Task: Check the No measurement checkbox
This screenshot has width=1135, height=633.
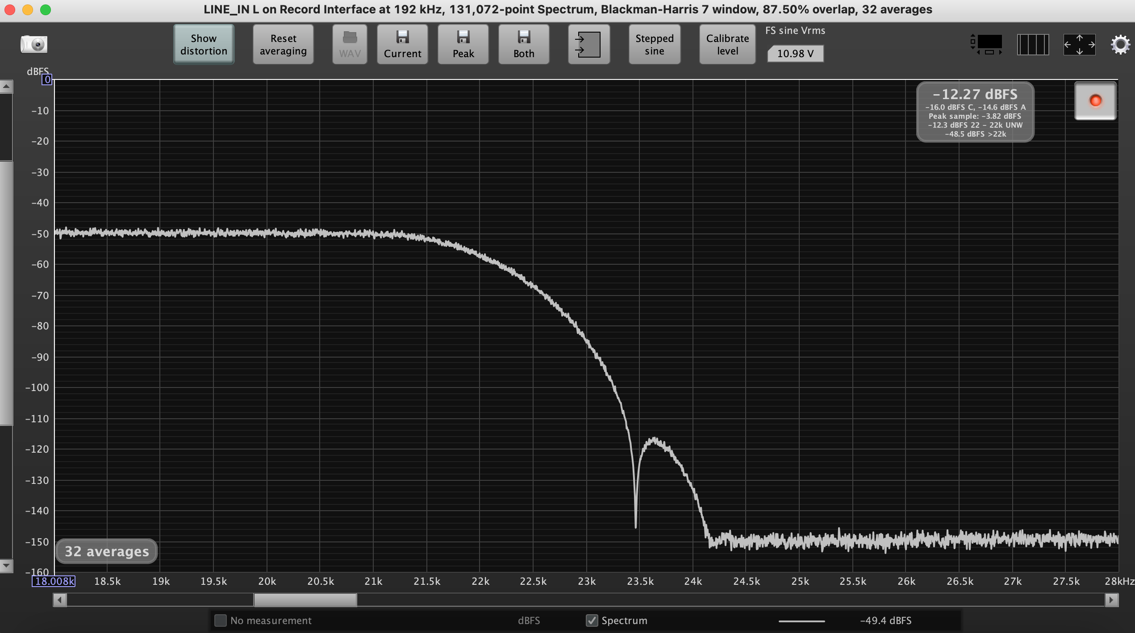Action: (x=221, y=621)
